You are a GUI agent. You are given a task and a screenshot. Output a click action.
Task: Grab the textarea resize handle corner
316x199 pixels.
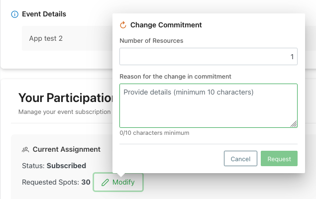(294, 124)
